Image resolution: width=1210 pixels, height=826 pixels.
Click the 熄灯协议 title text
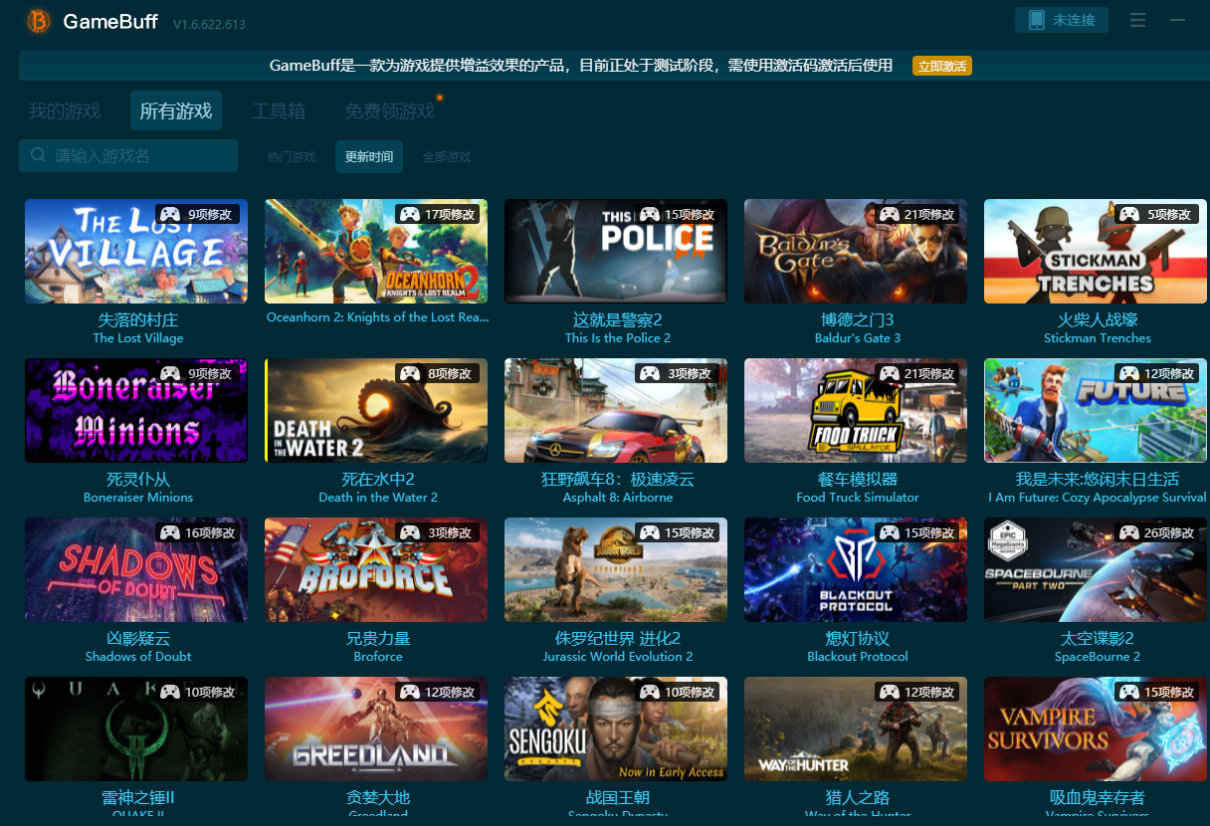(x=858, y=639)
